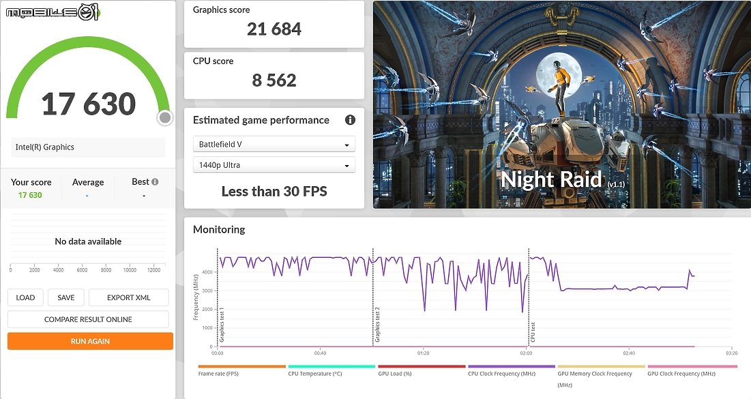The image size is (751, 399).
Task: Open the 1440p Ultra resolution dropdown
Action: [x=274, y=165]
